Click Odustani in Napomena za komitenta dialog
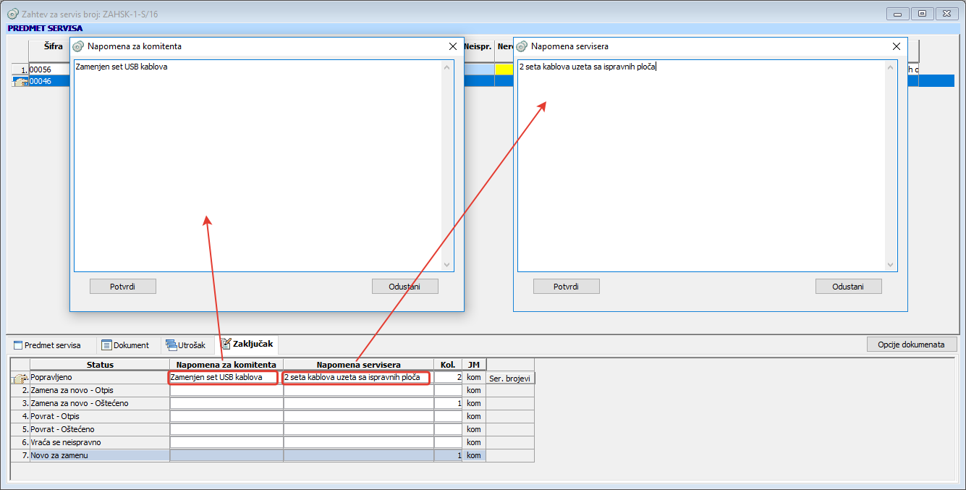Viewport: 966px width, 490px height. (x=405, y=287)
